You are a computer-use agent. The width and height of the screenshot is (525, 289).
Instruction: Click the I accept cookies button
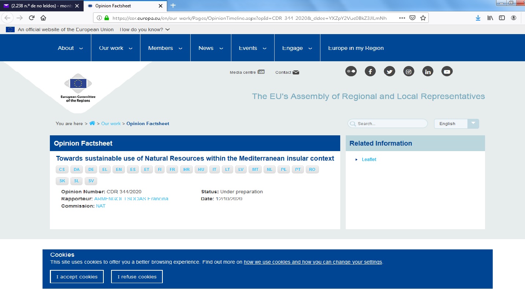pyautogui.click(x=77, y=277)
